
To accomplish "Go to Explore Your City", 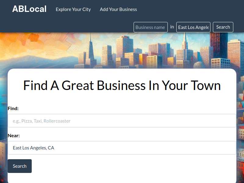I will (73, 9).
